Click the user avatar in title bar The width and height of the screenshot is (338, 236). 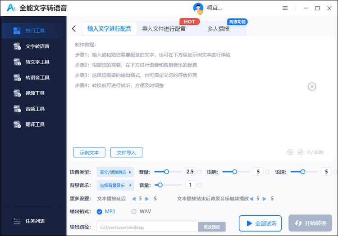click(198, 8)
